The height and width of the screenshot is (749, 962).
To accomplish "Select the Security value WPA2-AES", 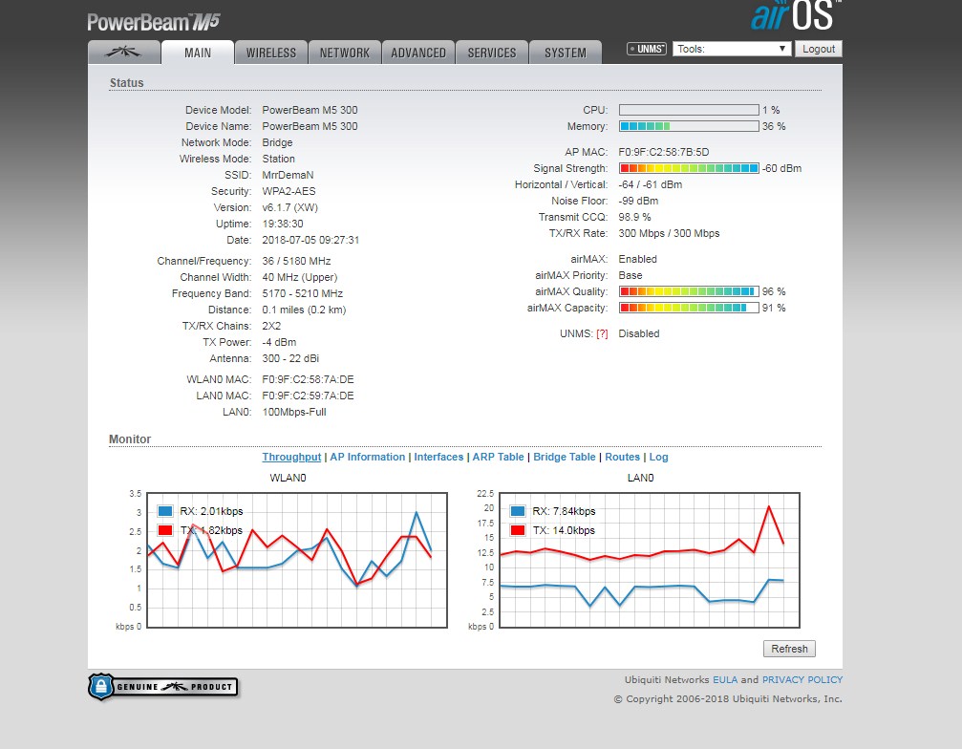I will 289,191.
